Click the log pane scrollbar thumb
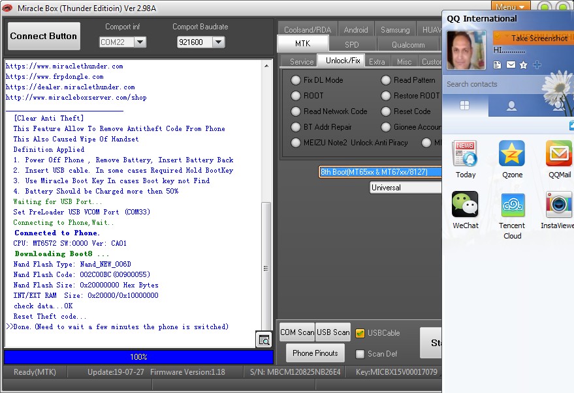This screenshot has height=393, width=574. coord(266,268)
